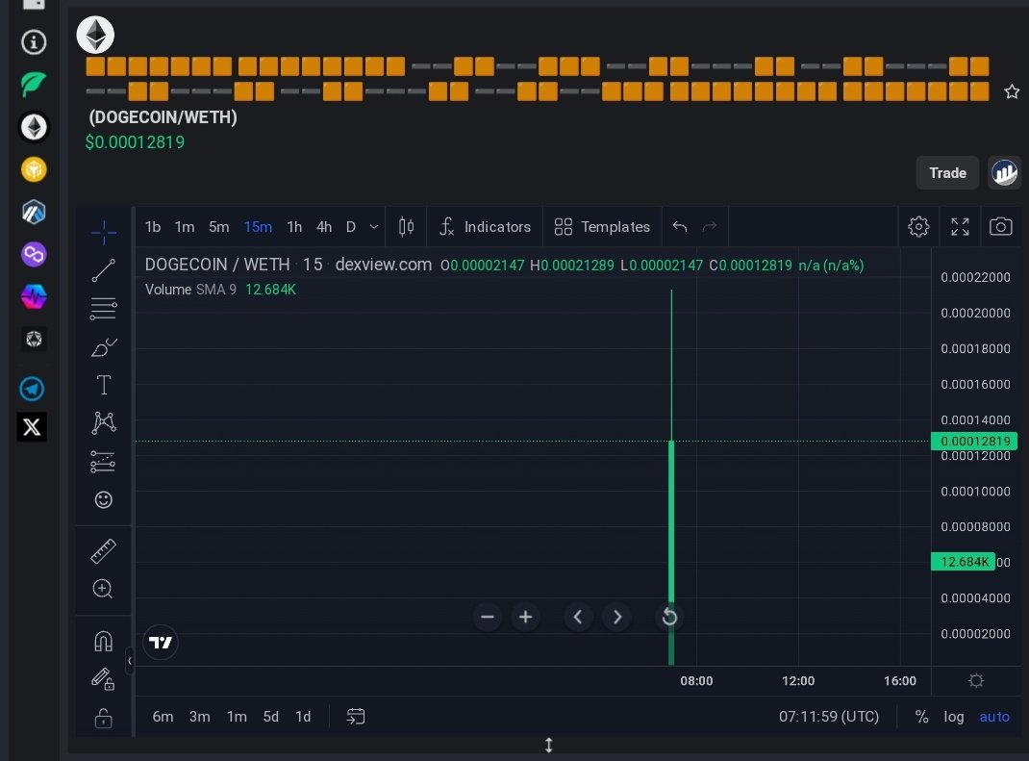The height and width of the screenshot is (761, 1029).
Task: Select the 5d range at the bottom
Action: [270, 717]
